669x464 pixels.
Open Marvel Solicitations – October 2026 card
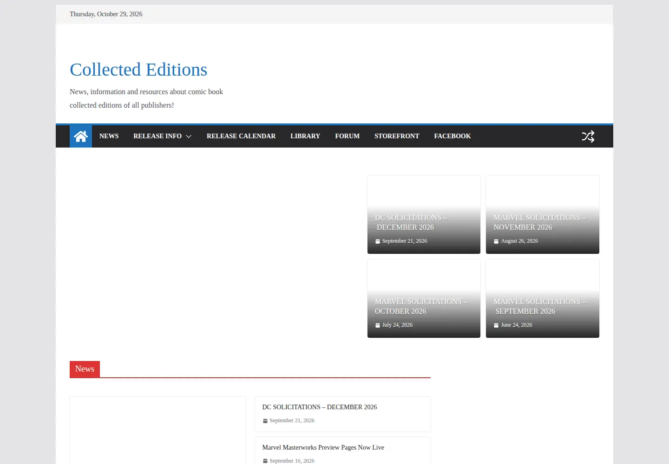421,306
